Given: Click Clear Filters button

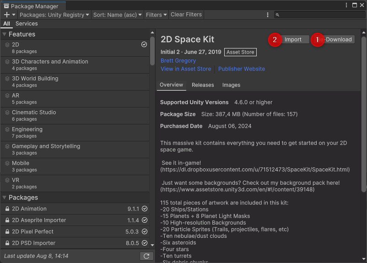Looking at the screenshot, I should [186, 15].
